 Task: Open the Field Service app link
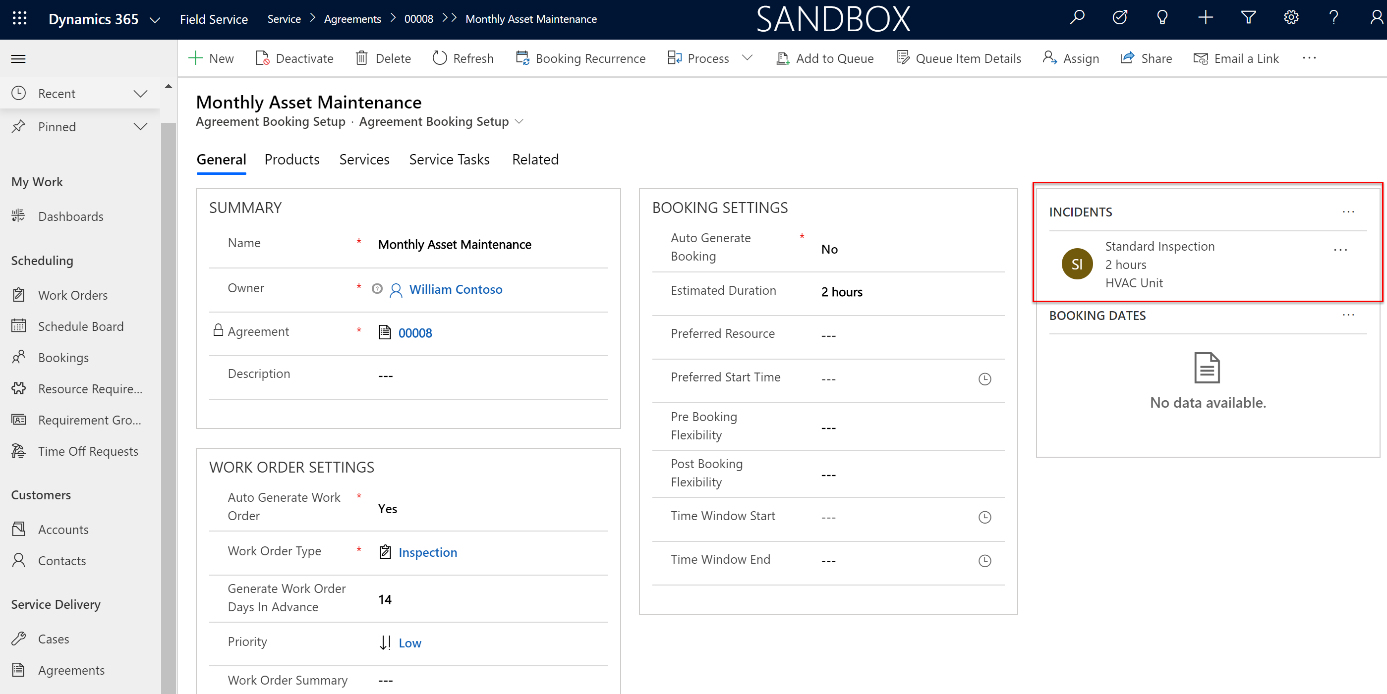point(214,19)
